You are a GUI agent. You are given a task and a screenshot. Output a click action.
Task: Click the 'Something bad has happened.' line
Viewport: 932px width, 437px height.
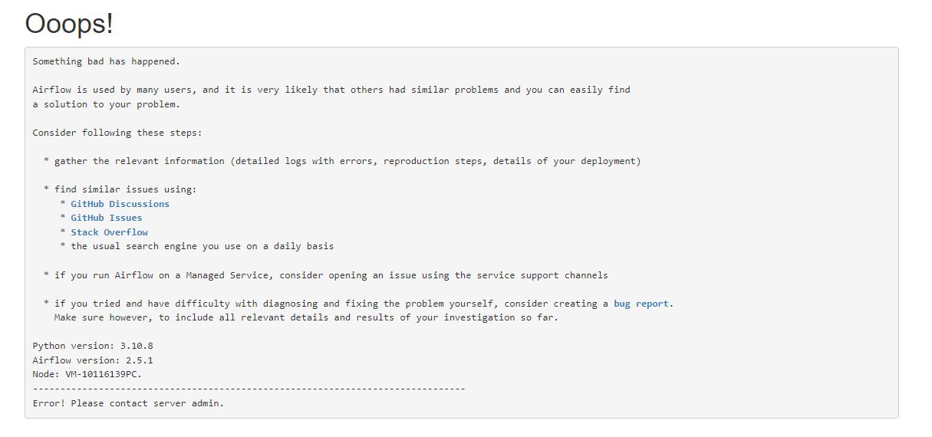click(x=107, y=61)
